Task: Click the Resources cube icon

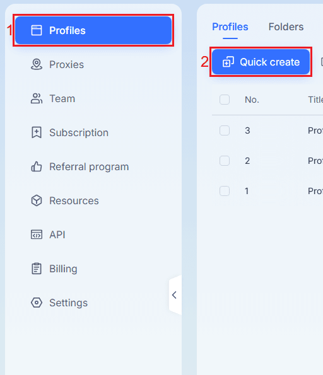Action: 37,200
